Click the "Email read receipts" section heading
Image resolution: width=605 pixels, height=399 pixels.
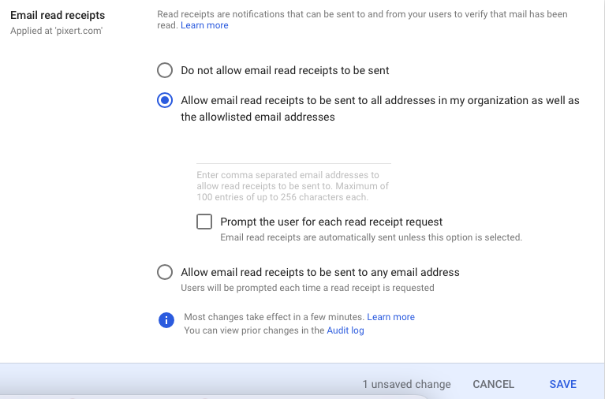(58, 16)
